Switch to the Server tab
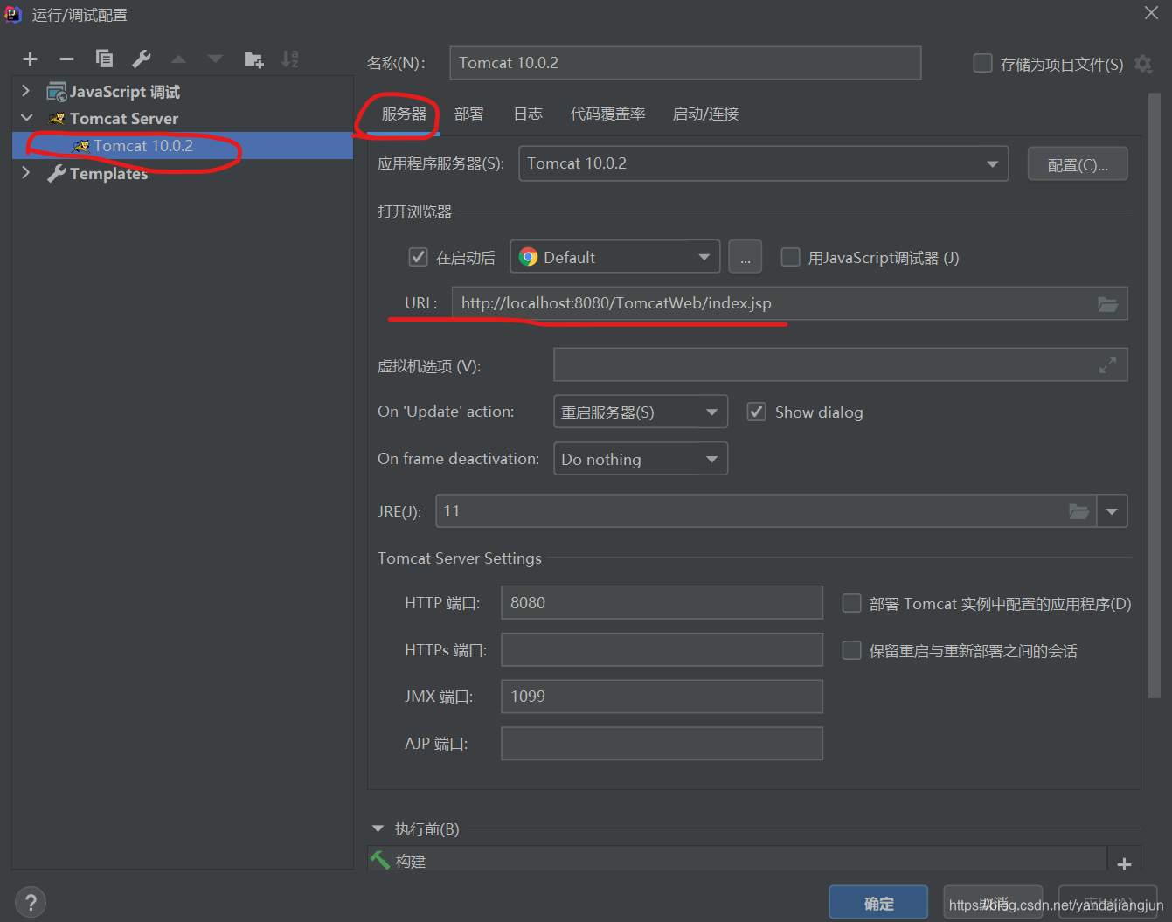 pos(404,114)
